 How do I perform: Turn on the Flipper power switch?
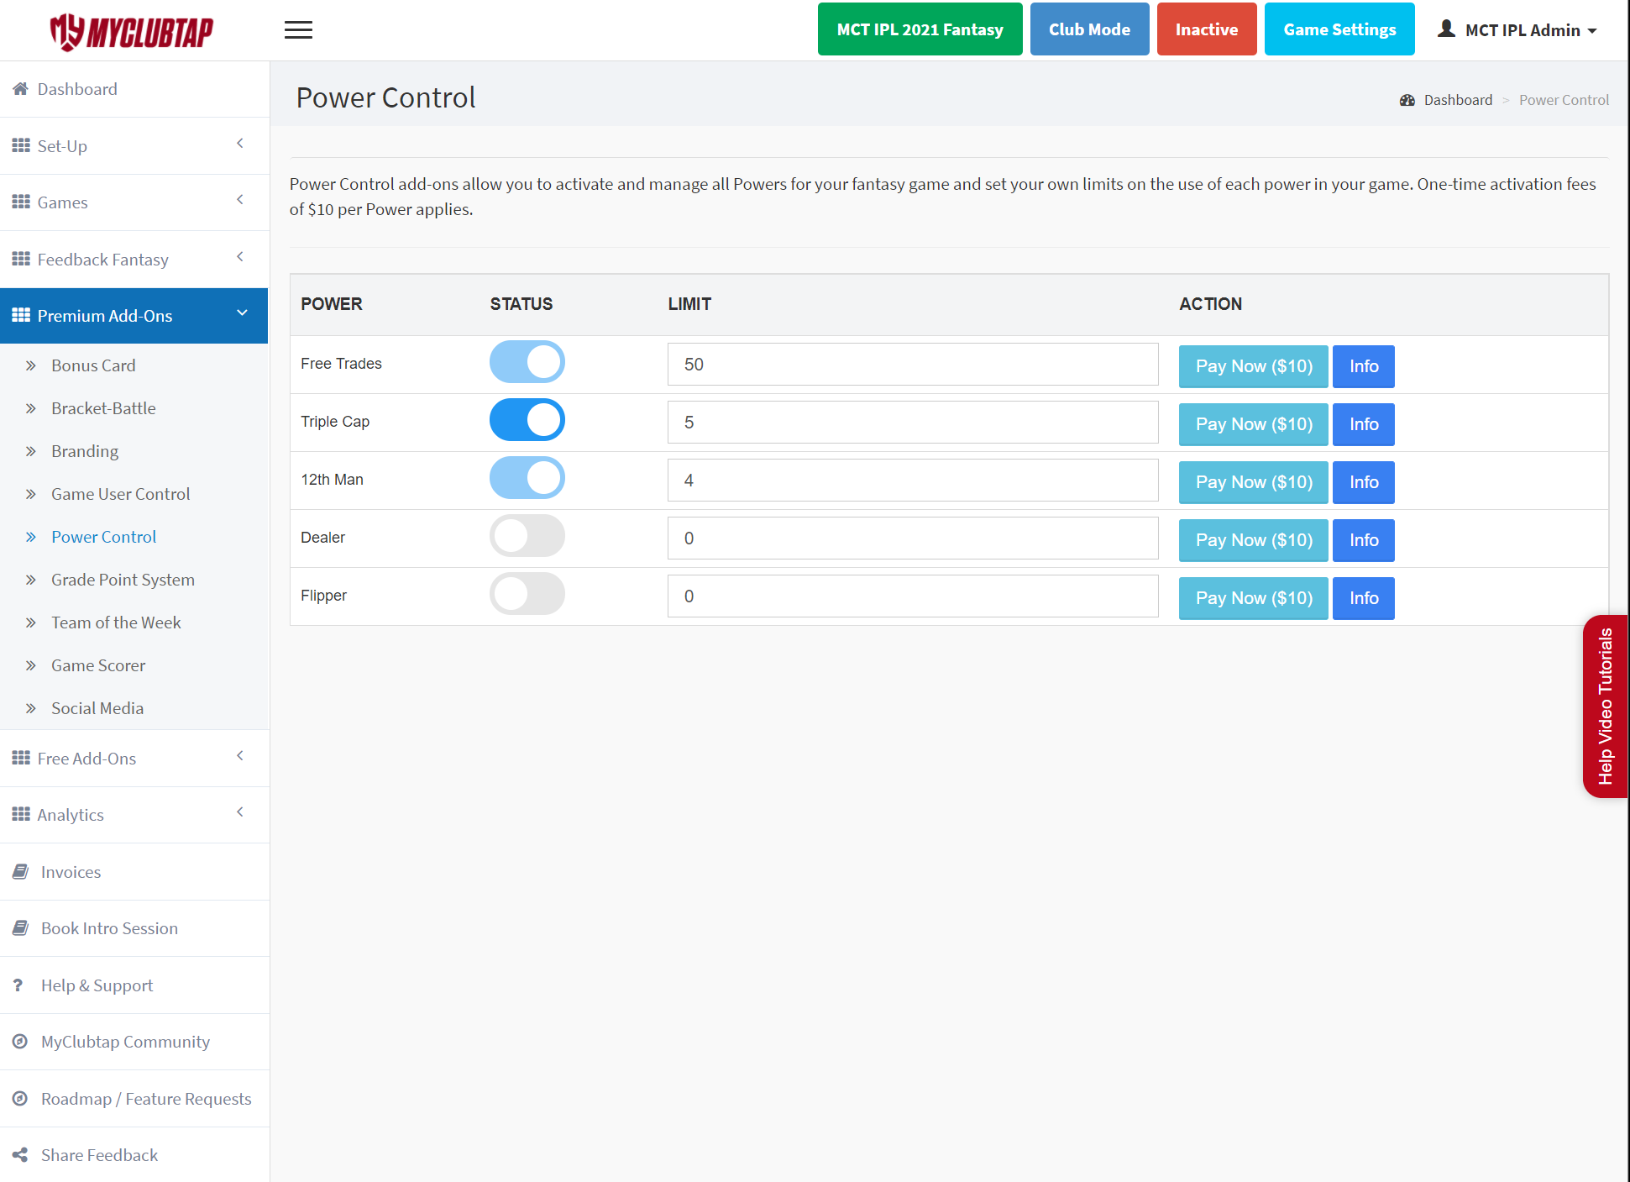527,594
